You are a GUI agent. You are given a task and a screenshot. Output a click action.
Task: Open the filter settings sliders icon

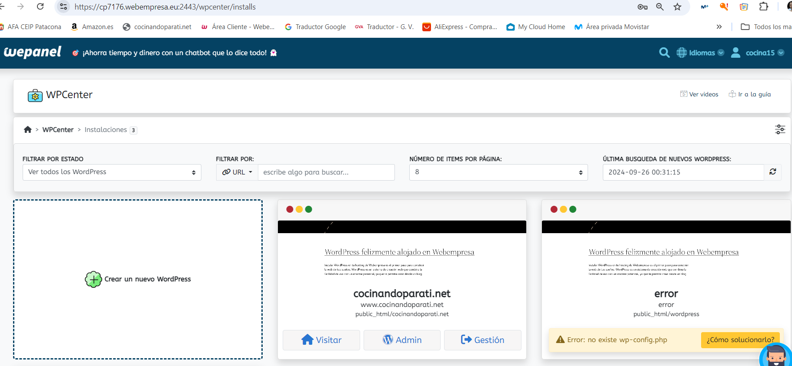point(780,129)
